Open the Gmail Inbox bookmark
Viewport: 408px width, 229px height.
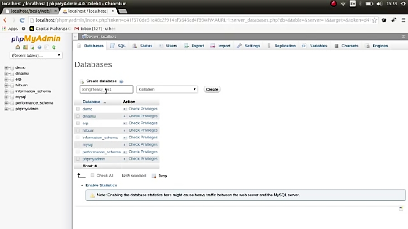pos(95,29)
